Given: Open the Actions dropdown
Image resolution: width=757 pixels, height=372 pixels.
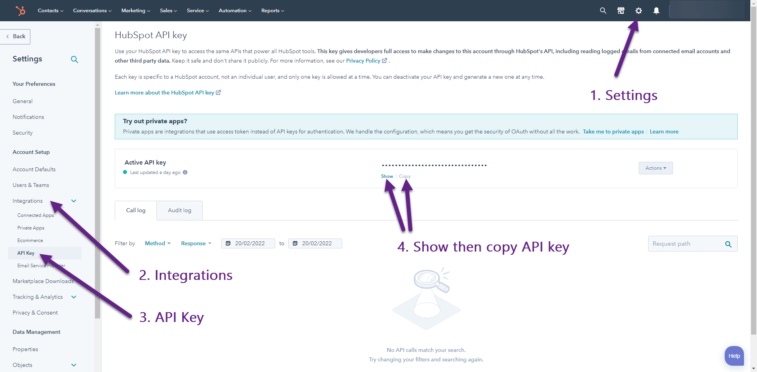Looking at the screenshot, I should pyautogui.click(x=655, y=168).
